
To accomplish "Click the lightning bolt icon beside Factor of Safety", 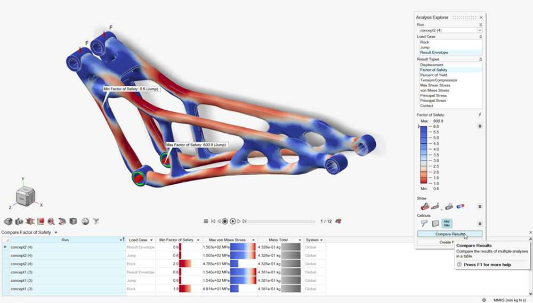I will tap(480, 114).
